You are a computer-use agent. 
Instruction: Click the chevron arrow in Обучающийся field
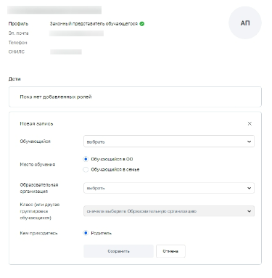[249, 142]
